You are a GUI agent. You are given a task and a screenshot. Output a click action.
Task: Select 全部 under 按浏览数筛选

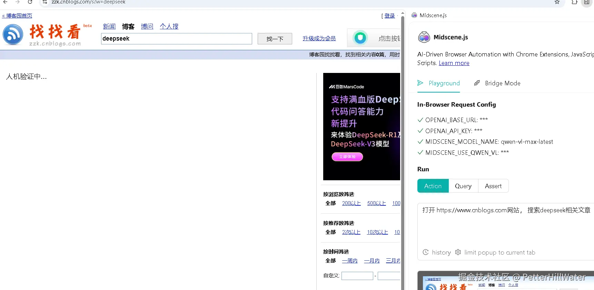330,203
